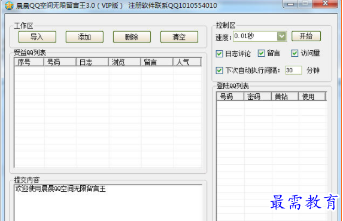Toggle the 日志评论 checkbox
343x221 pixels.
220,54
